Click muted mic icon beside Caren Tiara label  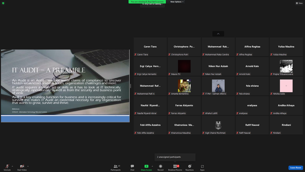(x=135, y=54)
